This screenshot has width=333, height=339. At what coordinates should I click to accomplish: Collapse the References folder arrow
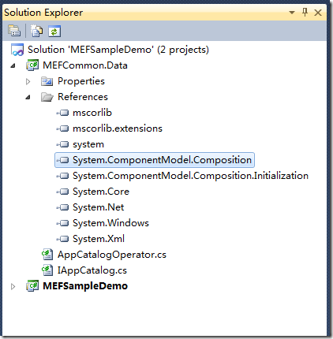[28, 97]
